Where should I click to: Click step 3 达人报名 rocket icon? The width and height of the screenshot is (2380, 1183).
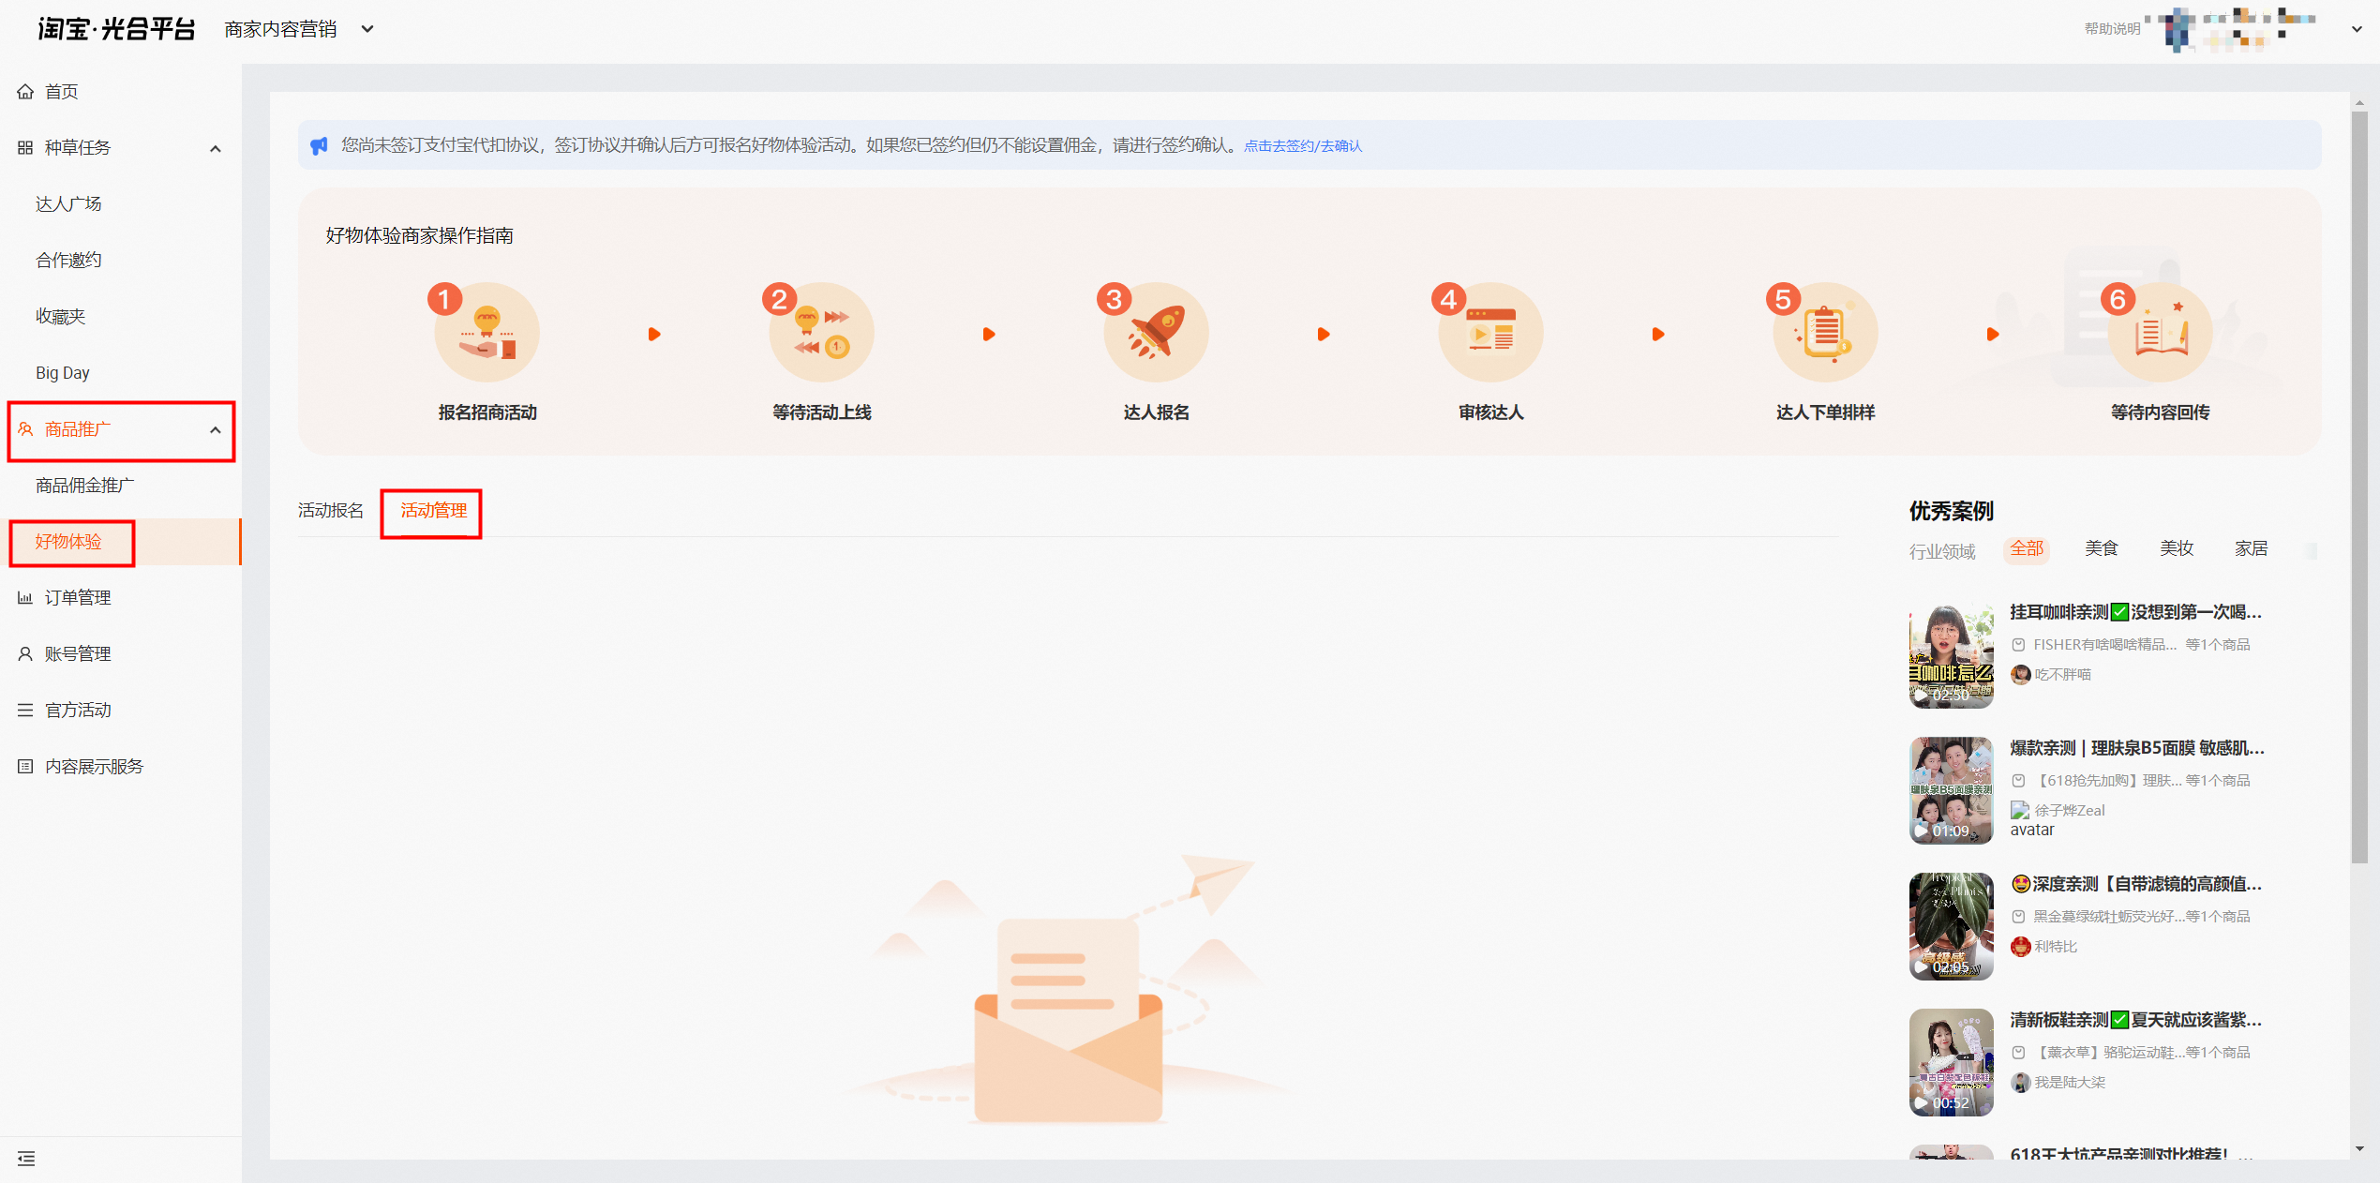point(1156,333)
